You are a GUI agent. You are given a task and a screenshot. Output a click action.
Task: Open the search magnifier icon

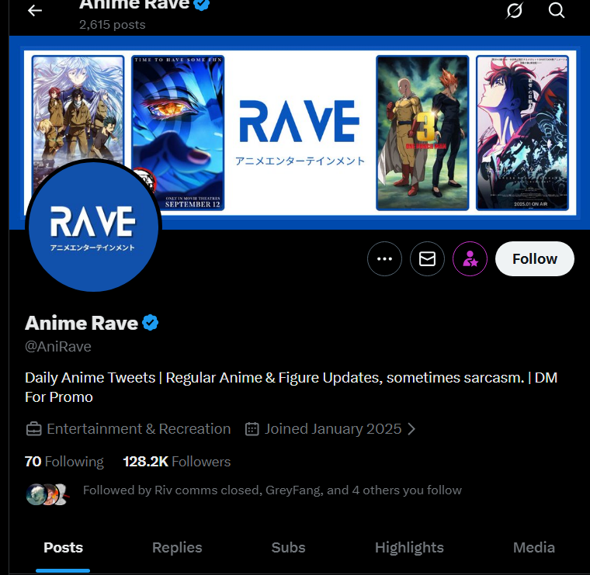(x=556, y=10)
